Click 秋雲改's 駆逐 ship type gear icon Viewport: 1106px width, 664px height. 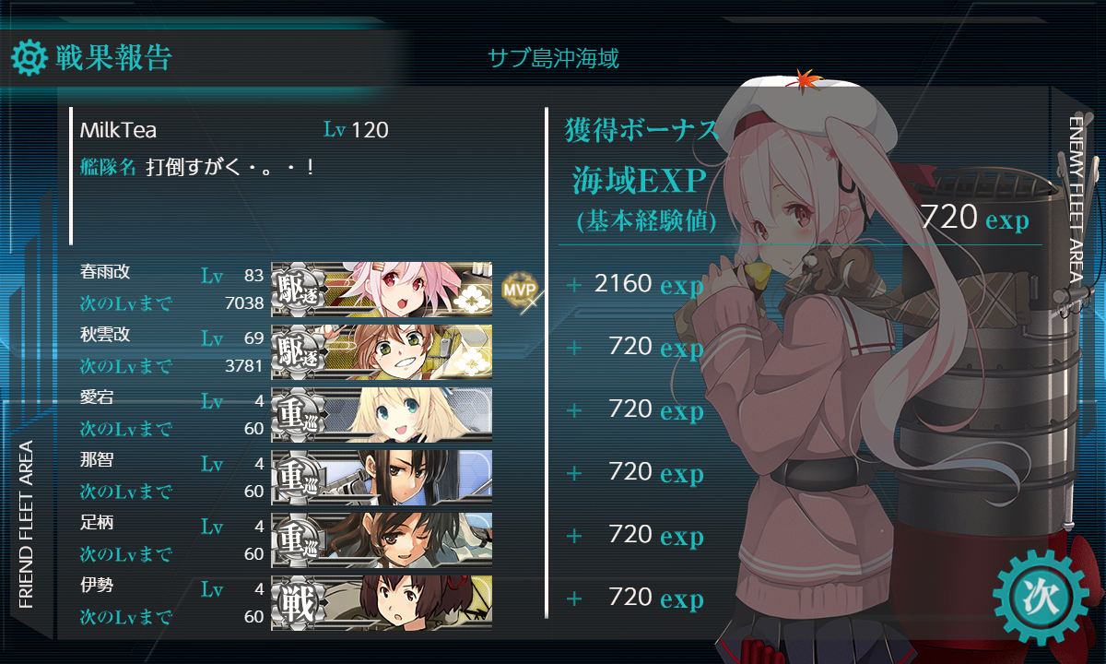[x=296, y=353]
